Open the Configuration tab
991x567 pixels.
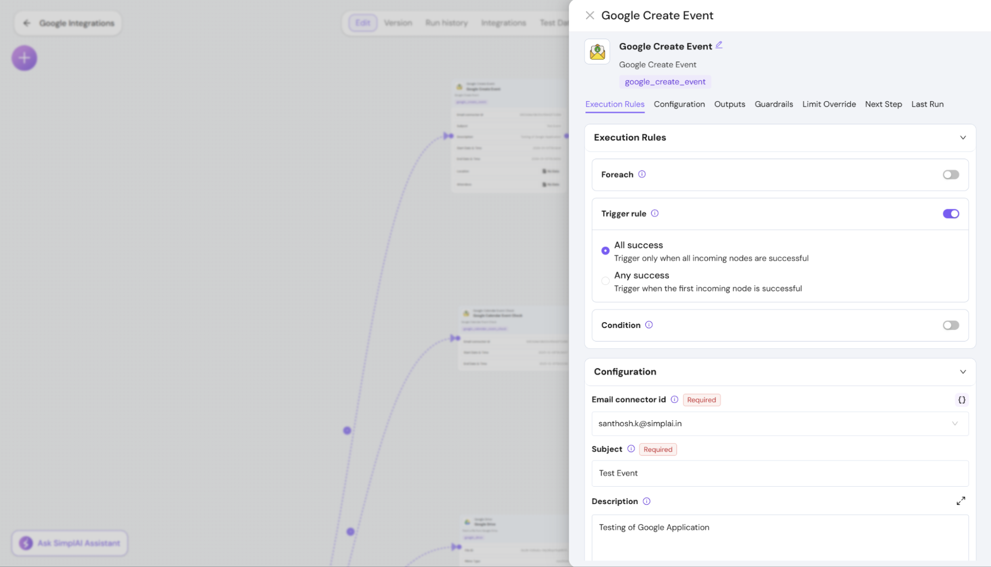point(679,104)
